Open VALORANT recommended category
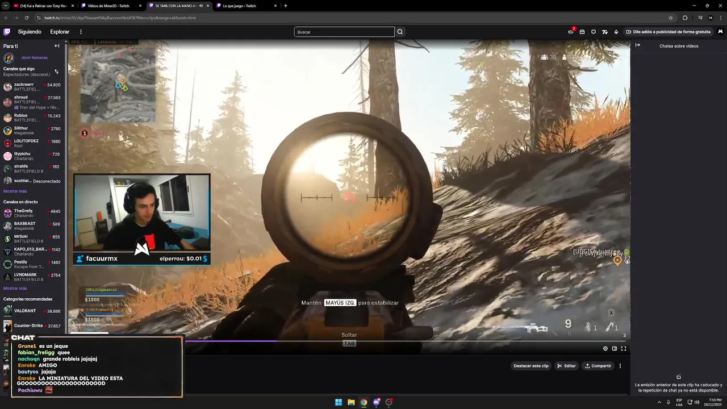 (32, 311)
